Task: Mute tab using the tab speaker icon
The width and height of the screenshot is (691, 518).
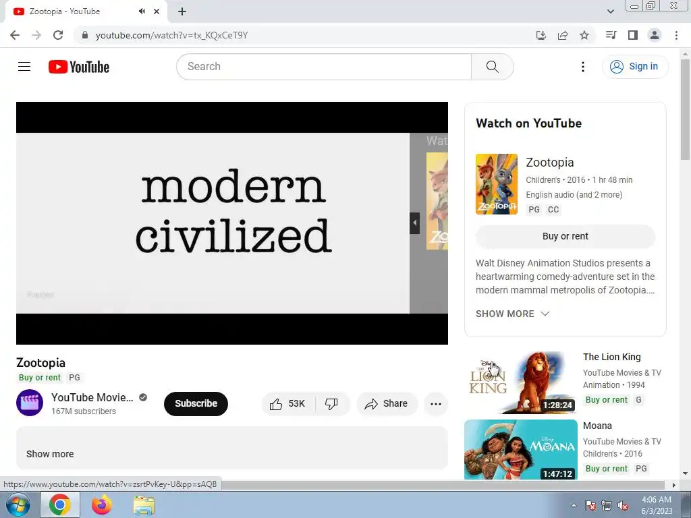Action: (142, 11)
